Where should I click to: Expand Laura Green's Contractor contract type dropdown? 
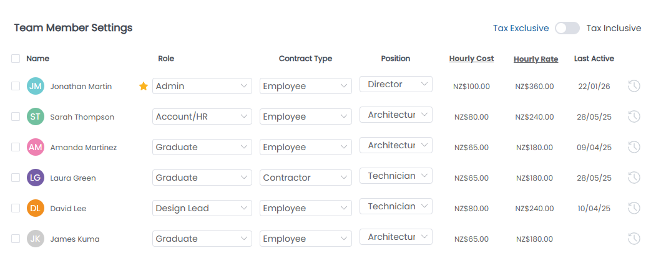[x=306, y=178]
